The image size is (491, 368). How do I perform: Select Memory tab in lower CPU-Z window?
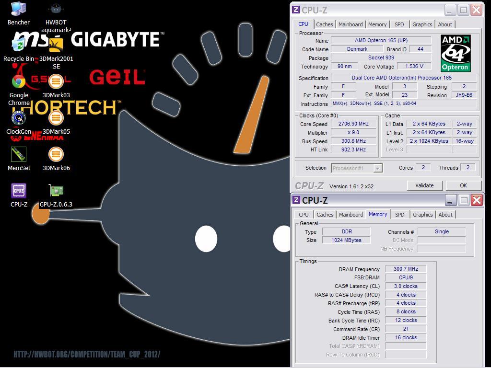point(378,214)
